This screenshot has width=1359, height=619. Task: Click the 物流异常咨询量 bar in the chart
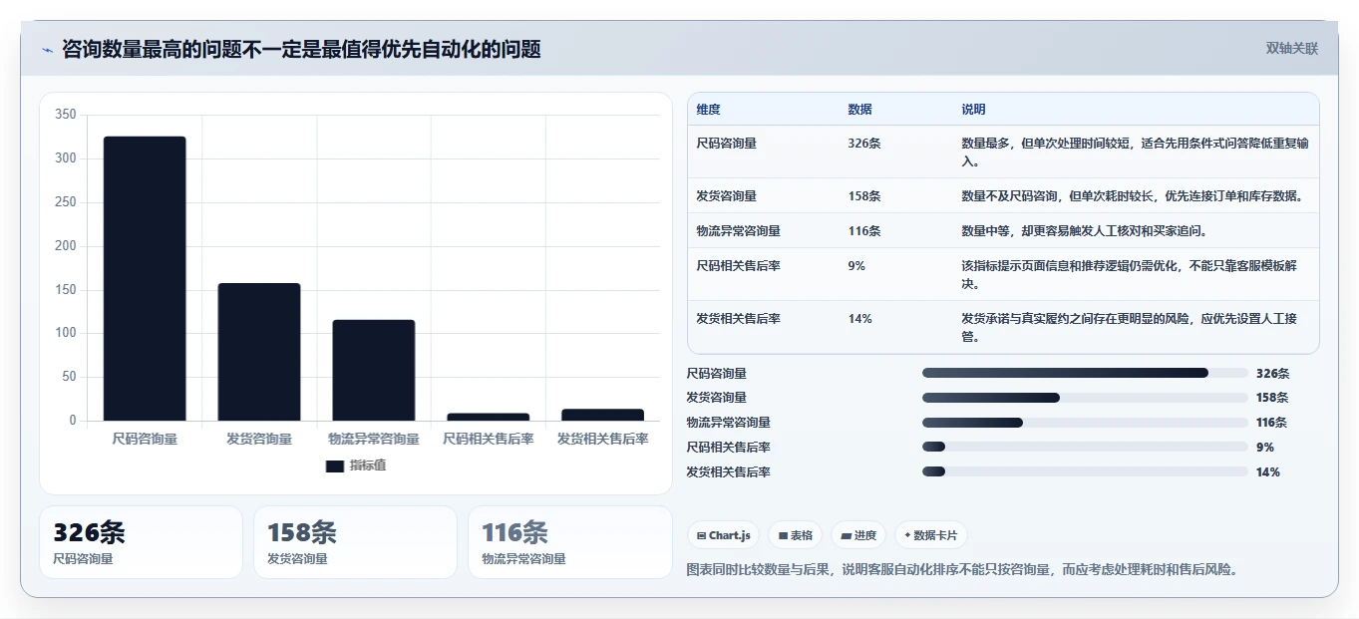point(374,370)
